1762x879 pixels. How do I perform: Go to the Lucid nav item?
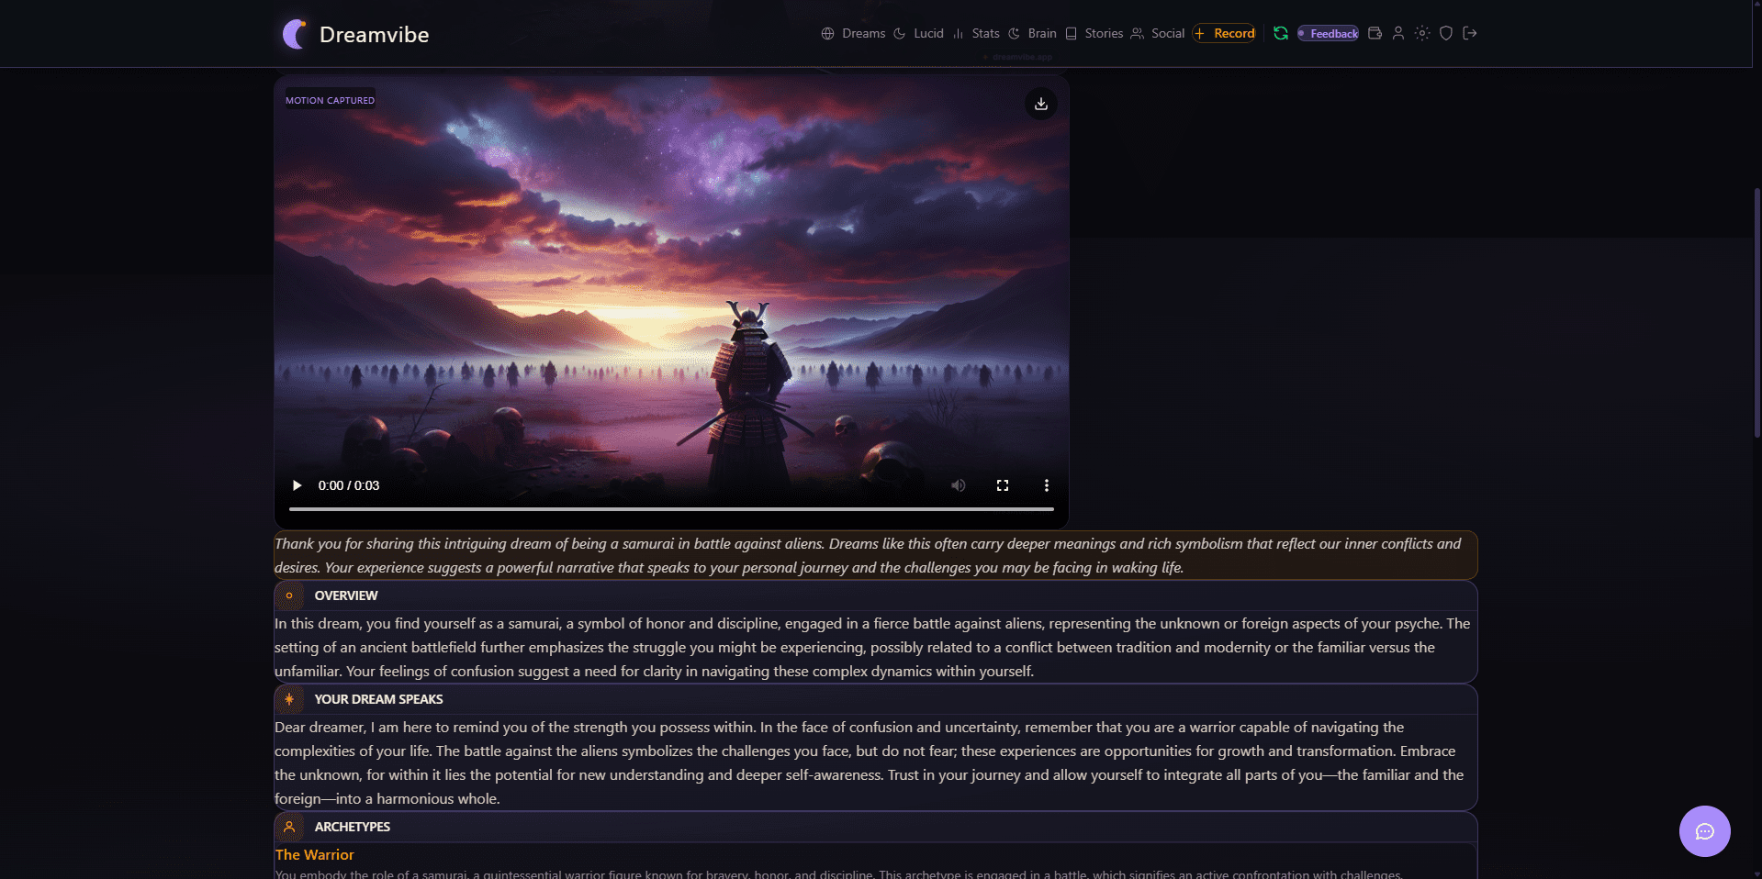point(918,33)
